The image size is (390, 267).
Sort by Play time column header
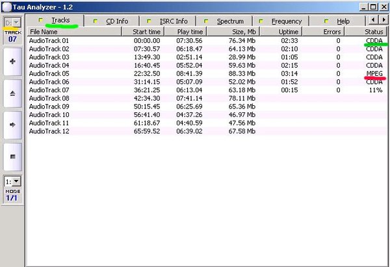point(185,32)
